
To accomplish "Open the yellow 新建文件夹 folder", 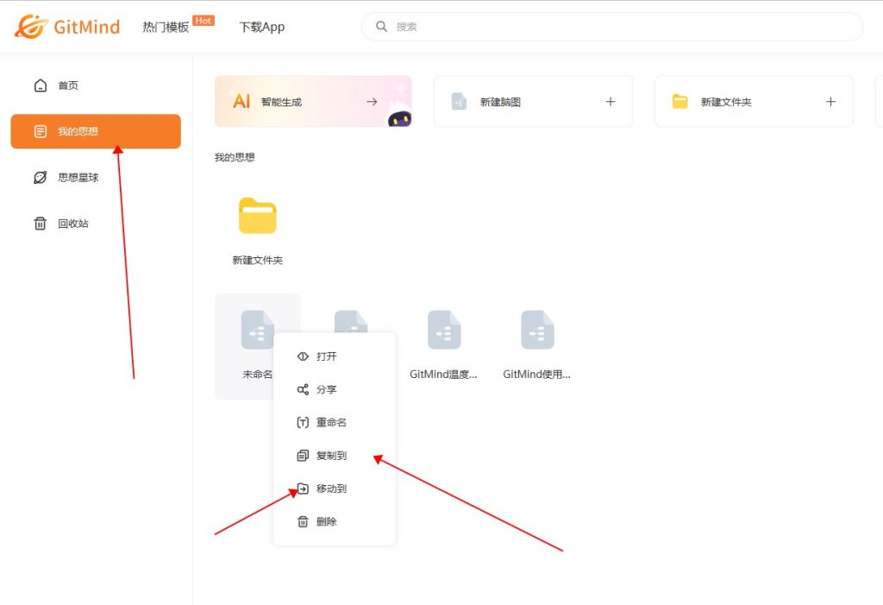I will (257, 216).
